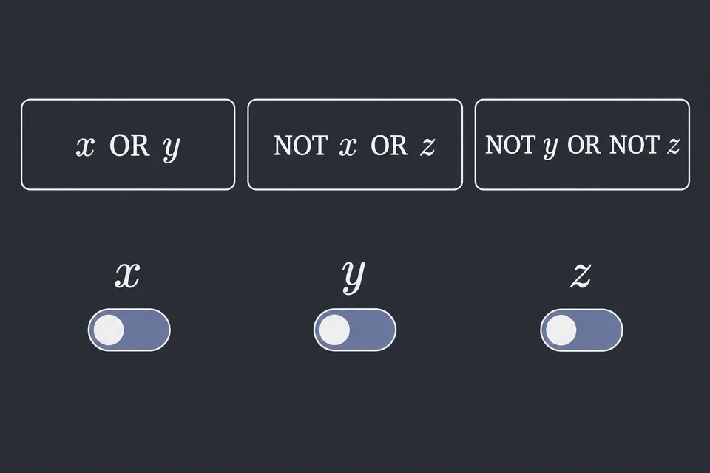
Task: Click the white knob of the y switch
Action: pos(334,330)
